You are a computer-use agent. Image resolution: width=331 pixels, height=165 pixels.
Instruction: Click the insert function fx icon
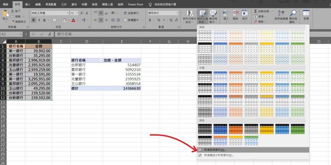(x=49, y=34)
